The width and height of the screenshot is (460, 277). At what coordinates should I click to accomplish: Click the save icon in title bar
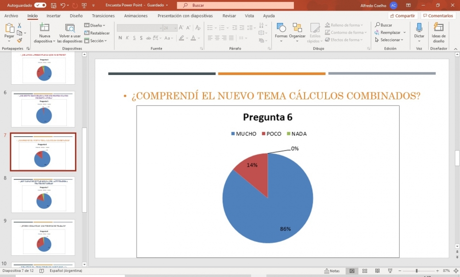[x=53, y=5]
